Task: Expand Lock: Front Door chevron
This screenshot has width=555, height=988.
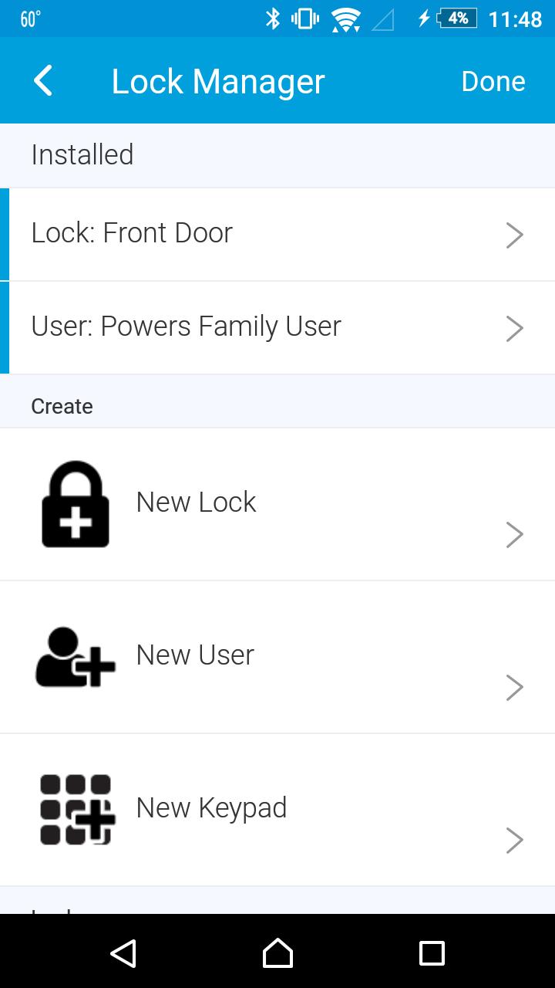Action: pos(514,235)
